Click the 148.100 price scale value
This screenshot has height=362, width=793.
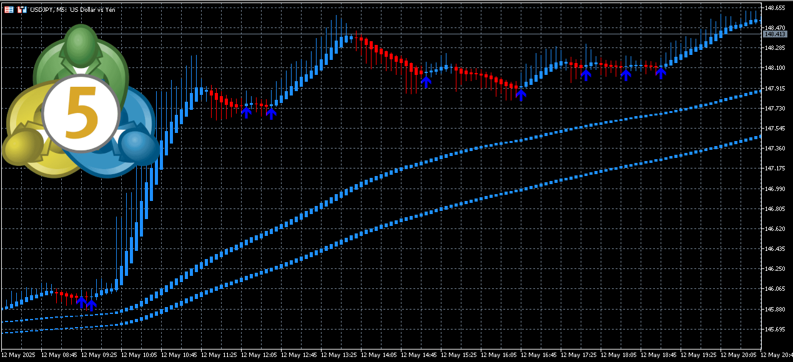[775, 68]
